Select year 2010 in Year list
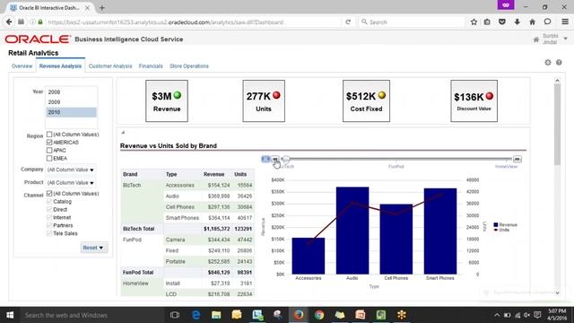 72,112
